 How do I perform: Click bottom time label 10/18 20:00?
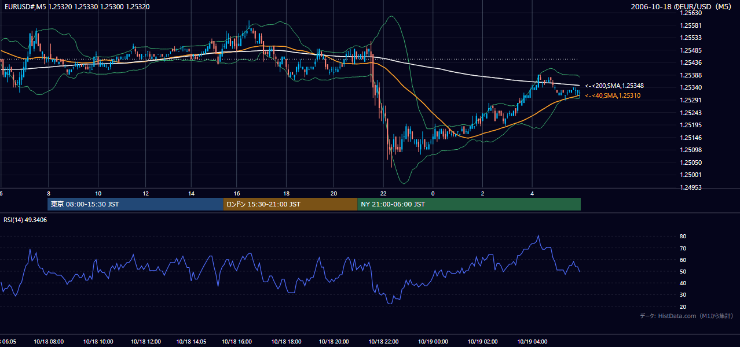tap(334, 342)
